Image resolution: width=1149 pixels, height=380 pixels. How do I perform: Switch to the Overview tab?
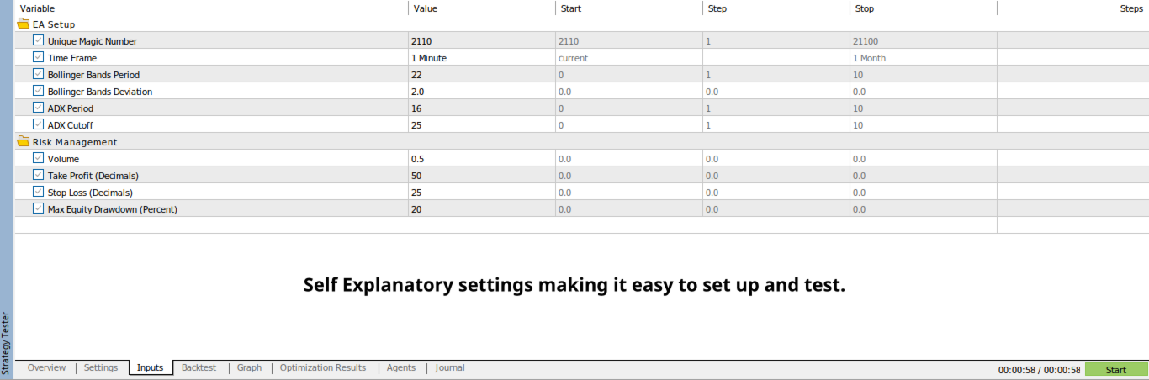46,367
